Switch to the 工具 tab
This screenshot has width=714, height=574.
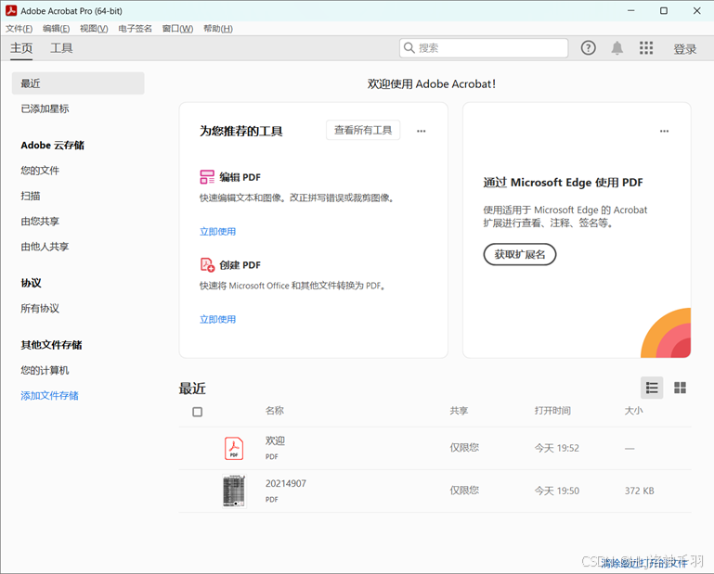pos(61,48)
